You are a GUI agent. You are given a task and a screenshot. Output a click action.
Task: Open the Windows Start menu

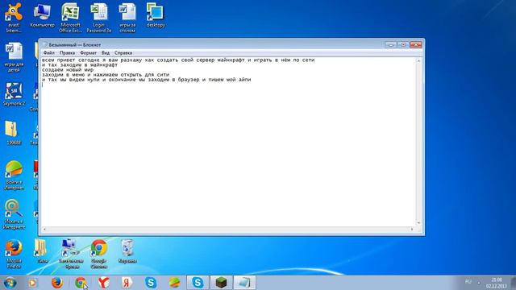tap(10, 283)
